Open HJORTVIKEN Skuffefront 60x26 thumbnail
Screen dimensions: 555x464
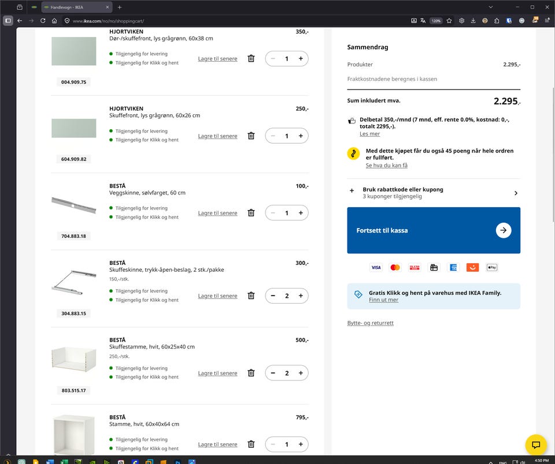(x=73, y=128)
